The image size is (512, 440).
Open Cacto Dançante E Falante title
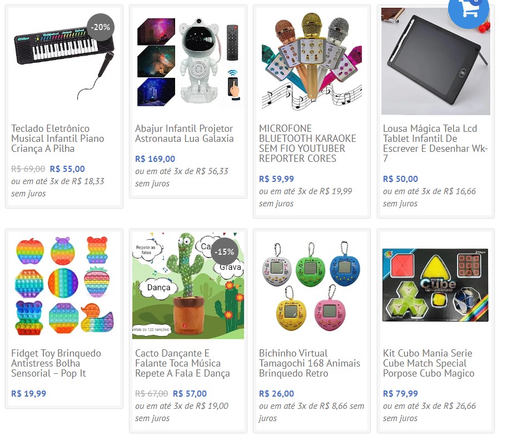pos(182,363)
